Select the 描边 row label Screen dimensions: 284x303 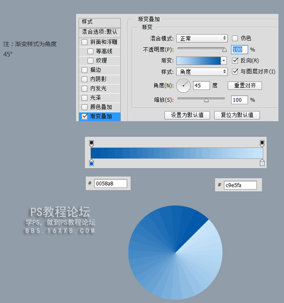[x=95, y=70]
